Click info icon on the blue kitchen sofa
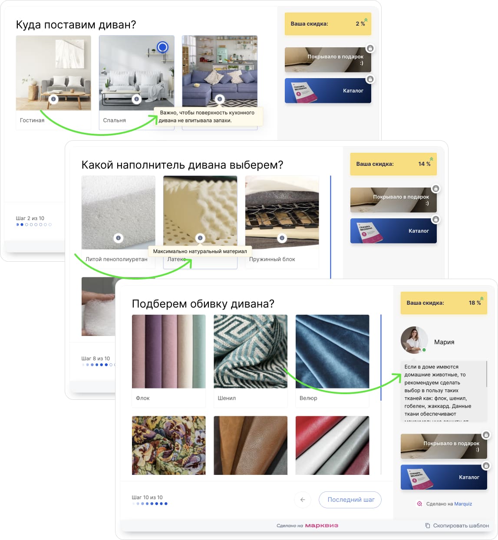Image resolution: width=498 pixels, height=540 pixels. [220, 99]
